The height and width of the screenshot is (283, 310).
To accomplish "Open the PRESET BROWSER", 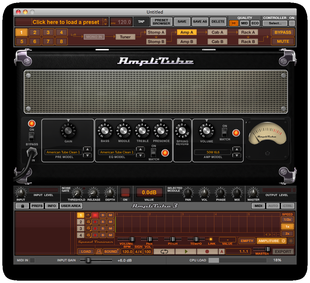I will click(162, 22).
